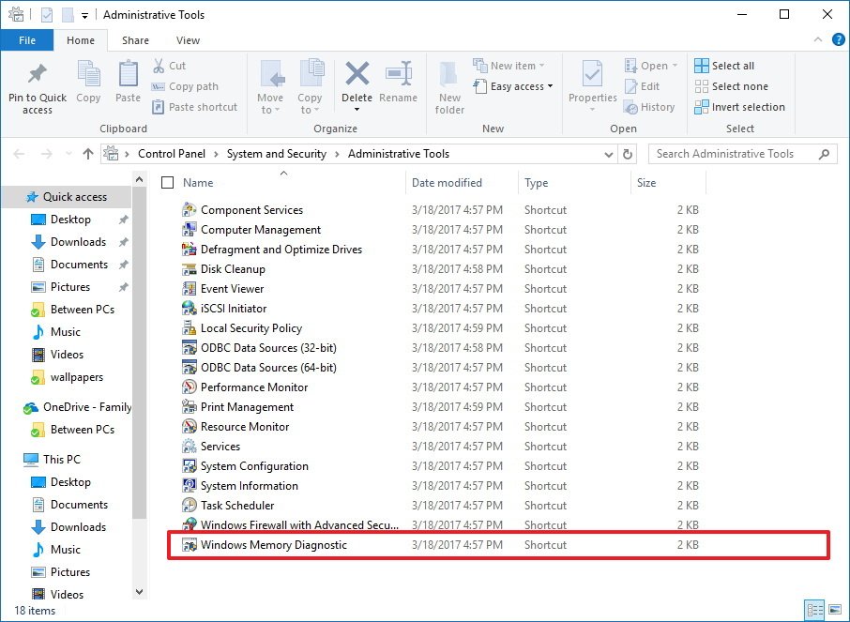Image resolution: width=850 pixels, height=622 pixels.
Task: Open the File menu
Action: point(27,40)
